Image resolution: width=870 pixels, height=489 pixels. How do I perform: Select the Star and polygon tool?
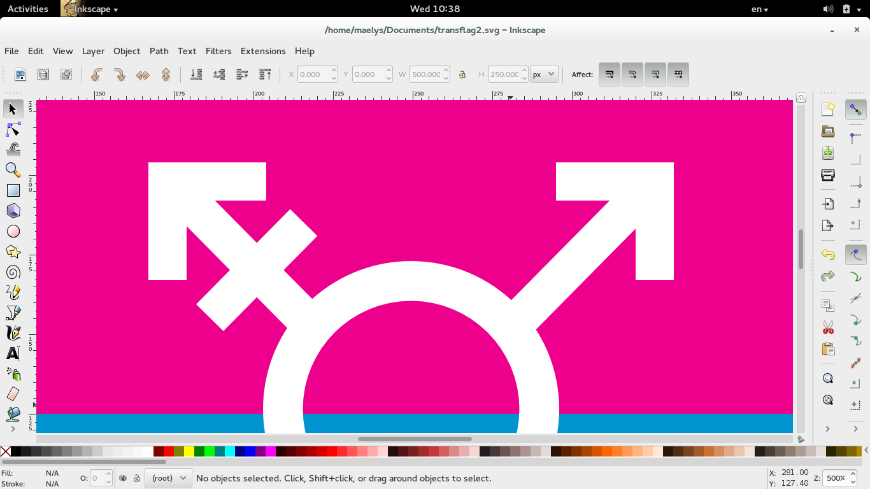pos(13,252)
